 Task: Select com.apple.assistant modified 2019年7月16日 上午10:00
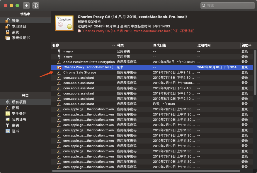[152, 83]
